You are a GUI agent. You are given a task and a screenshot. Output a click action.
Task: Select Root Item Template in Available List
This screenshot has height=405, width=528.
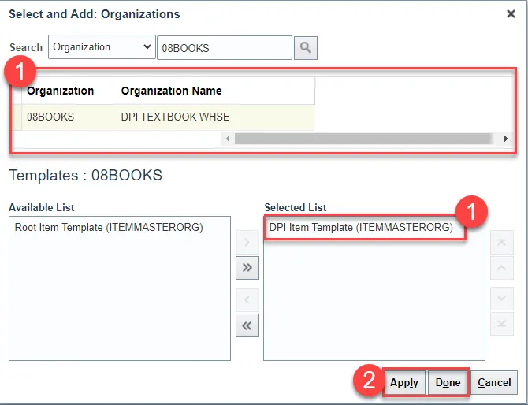pos(109,227)
